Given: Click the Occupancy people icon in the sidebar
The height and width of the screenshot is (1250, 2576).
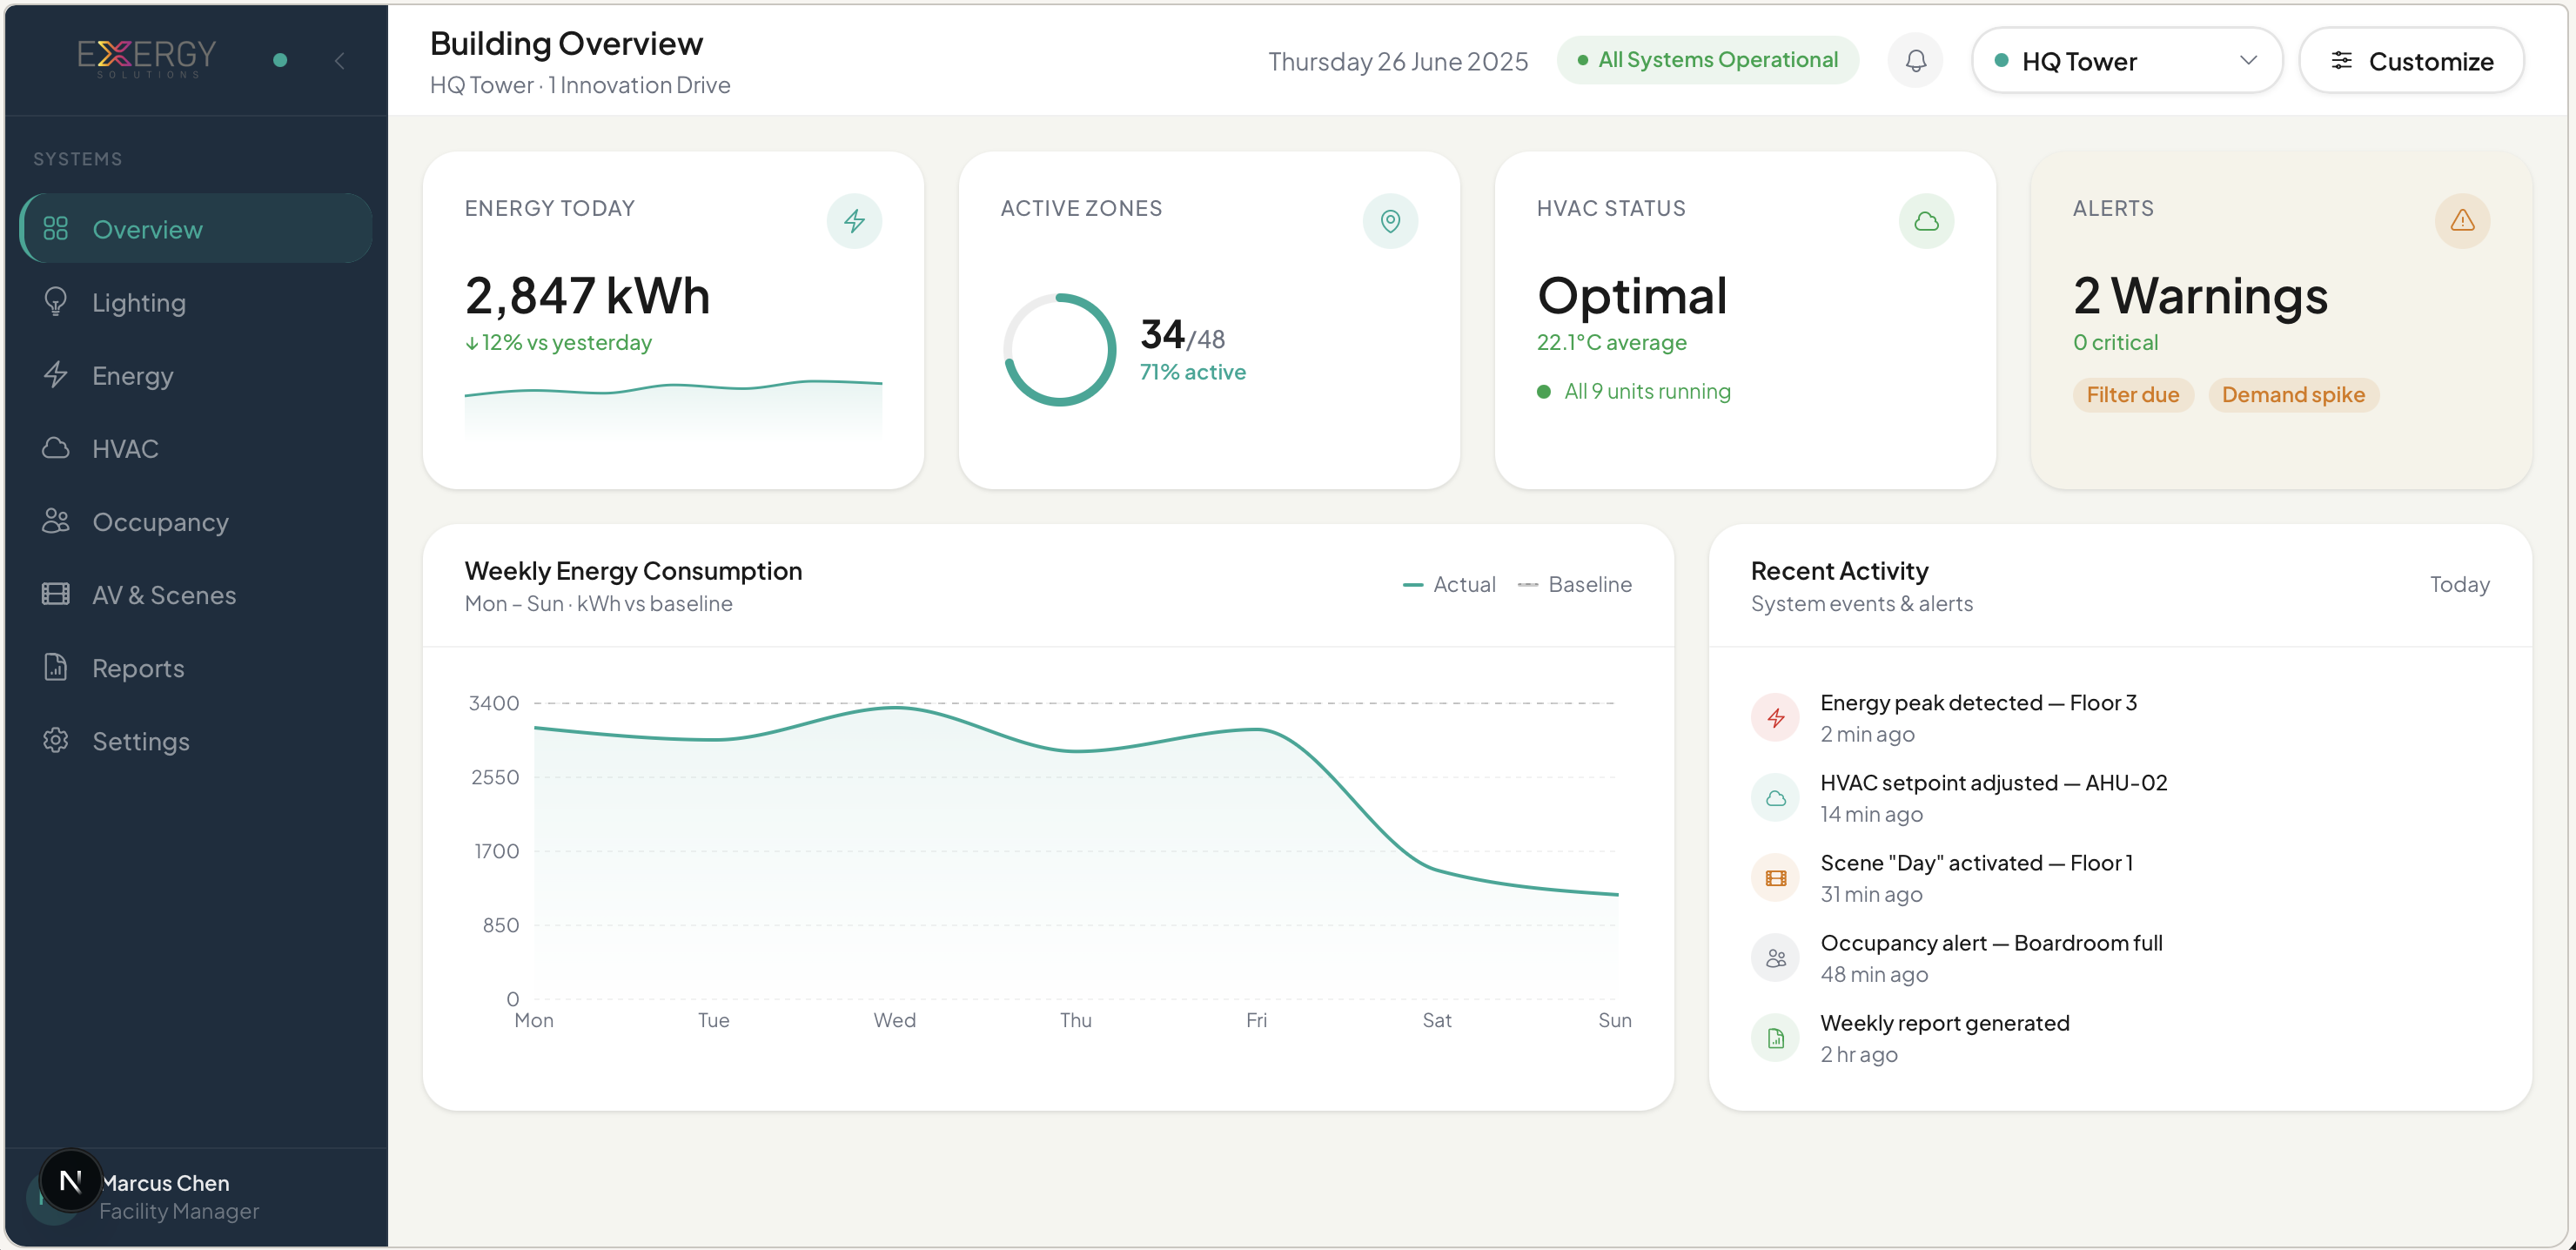Looking at the screenshot, I should 56,521.
